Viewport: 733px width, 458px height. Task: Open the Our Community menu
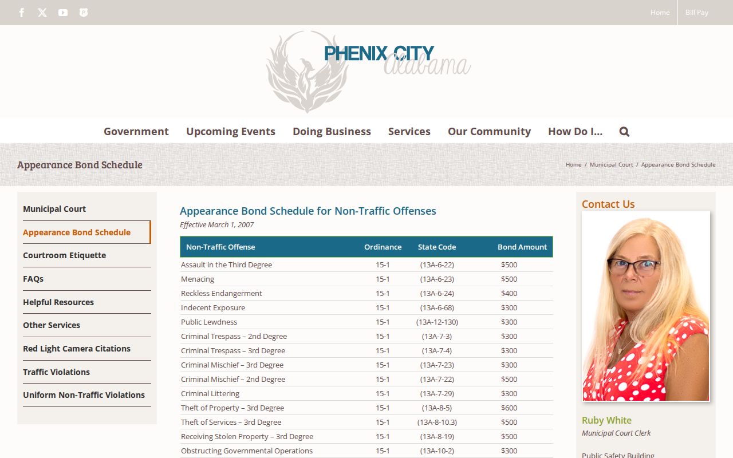coord(489,131)
